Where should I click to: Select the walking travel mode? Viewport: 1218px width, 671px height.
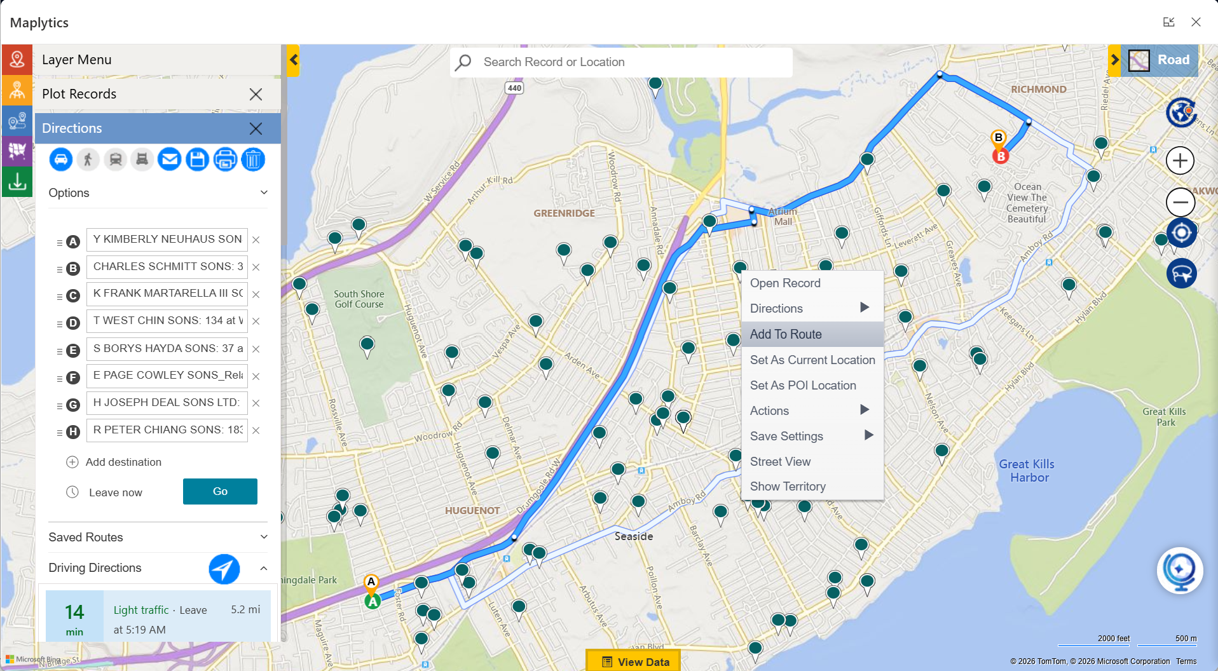(x=88, y=159)
